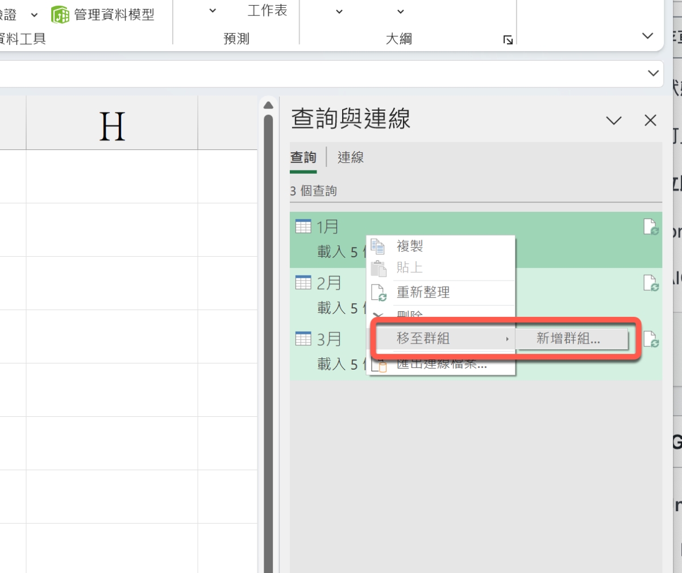The width and height of the screenshot is (682, 573).
Task: Open the 管理資料模型 ribbon icon
Action: tap(60, 15)
